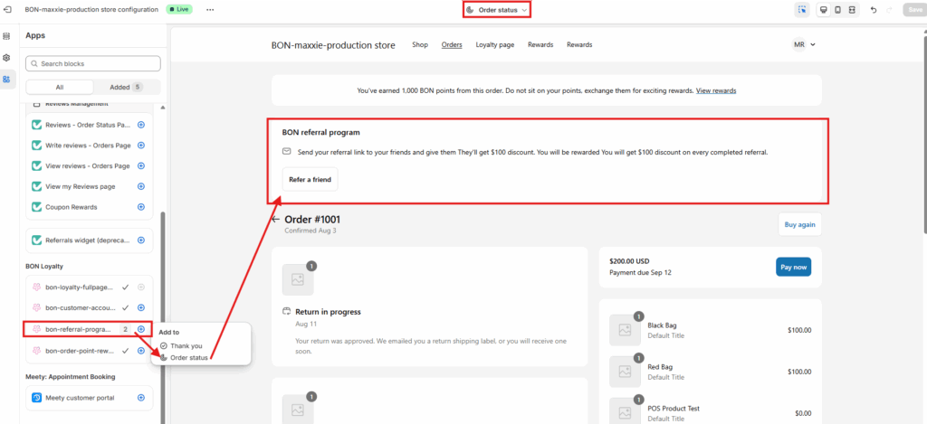
Task: Click the BON-maxxie-production store title in preview
Action: point(333,45)
